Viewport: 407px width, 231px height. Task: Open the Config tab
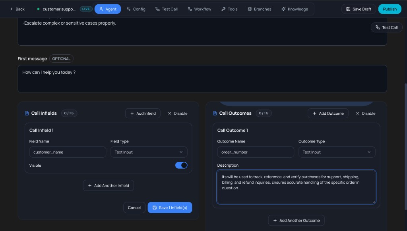point(136,9)
